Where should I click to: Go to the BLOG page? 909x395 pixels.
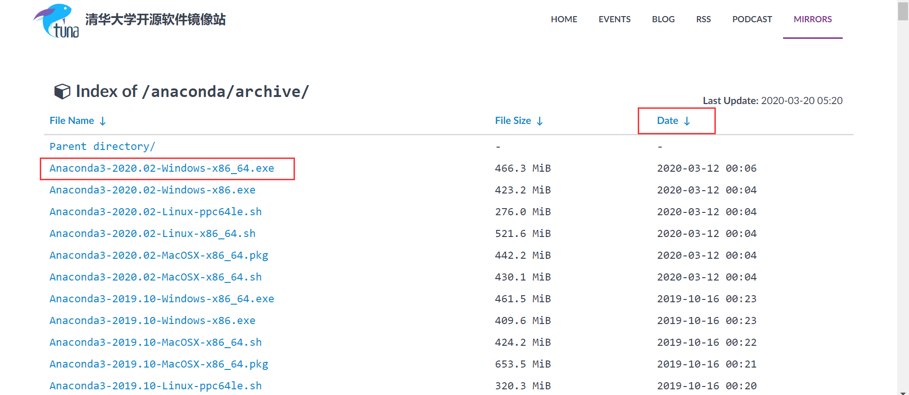point(663,19)
